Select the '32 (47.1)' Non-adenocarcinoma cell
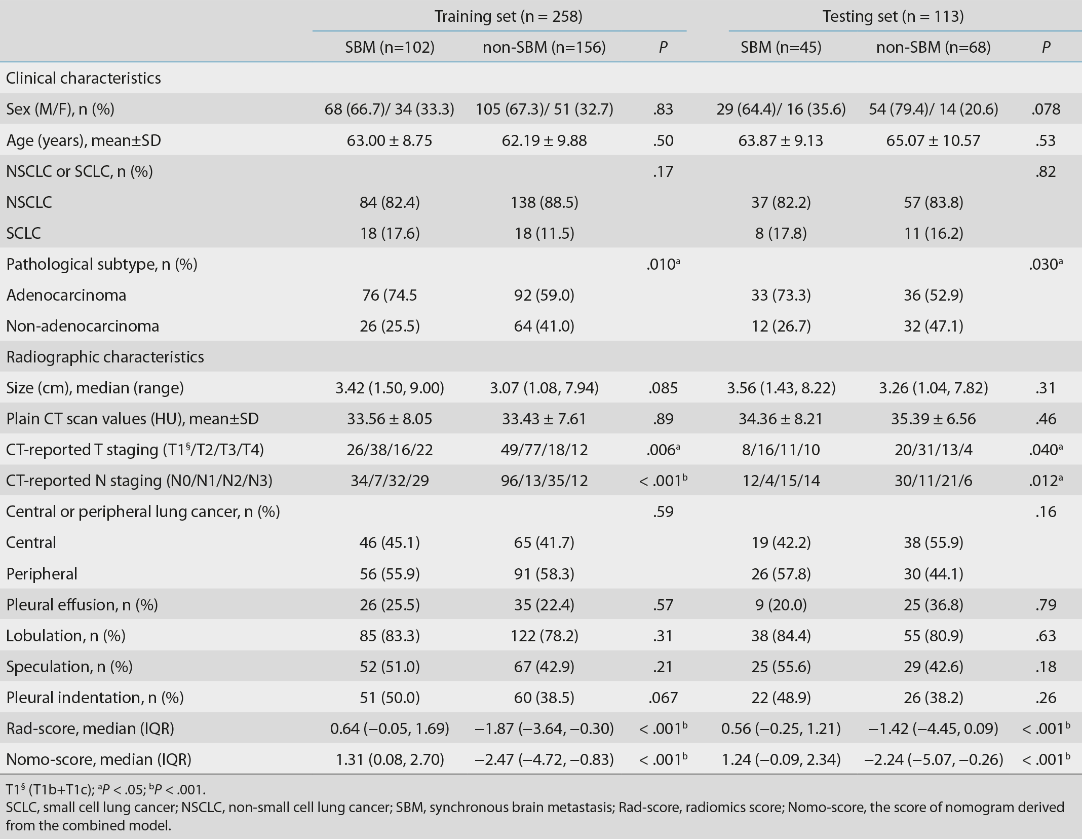 point(933,326)
